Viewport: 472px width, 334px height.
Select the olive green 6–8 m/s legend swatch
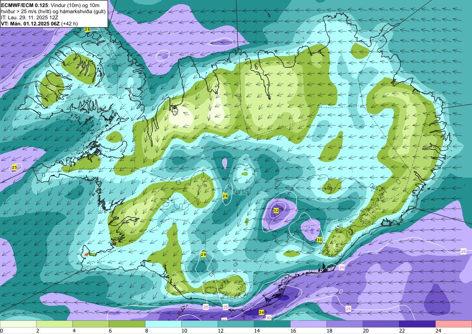tap(127, 324)
